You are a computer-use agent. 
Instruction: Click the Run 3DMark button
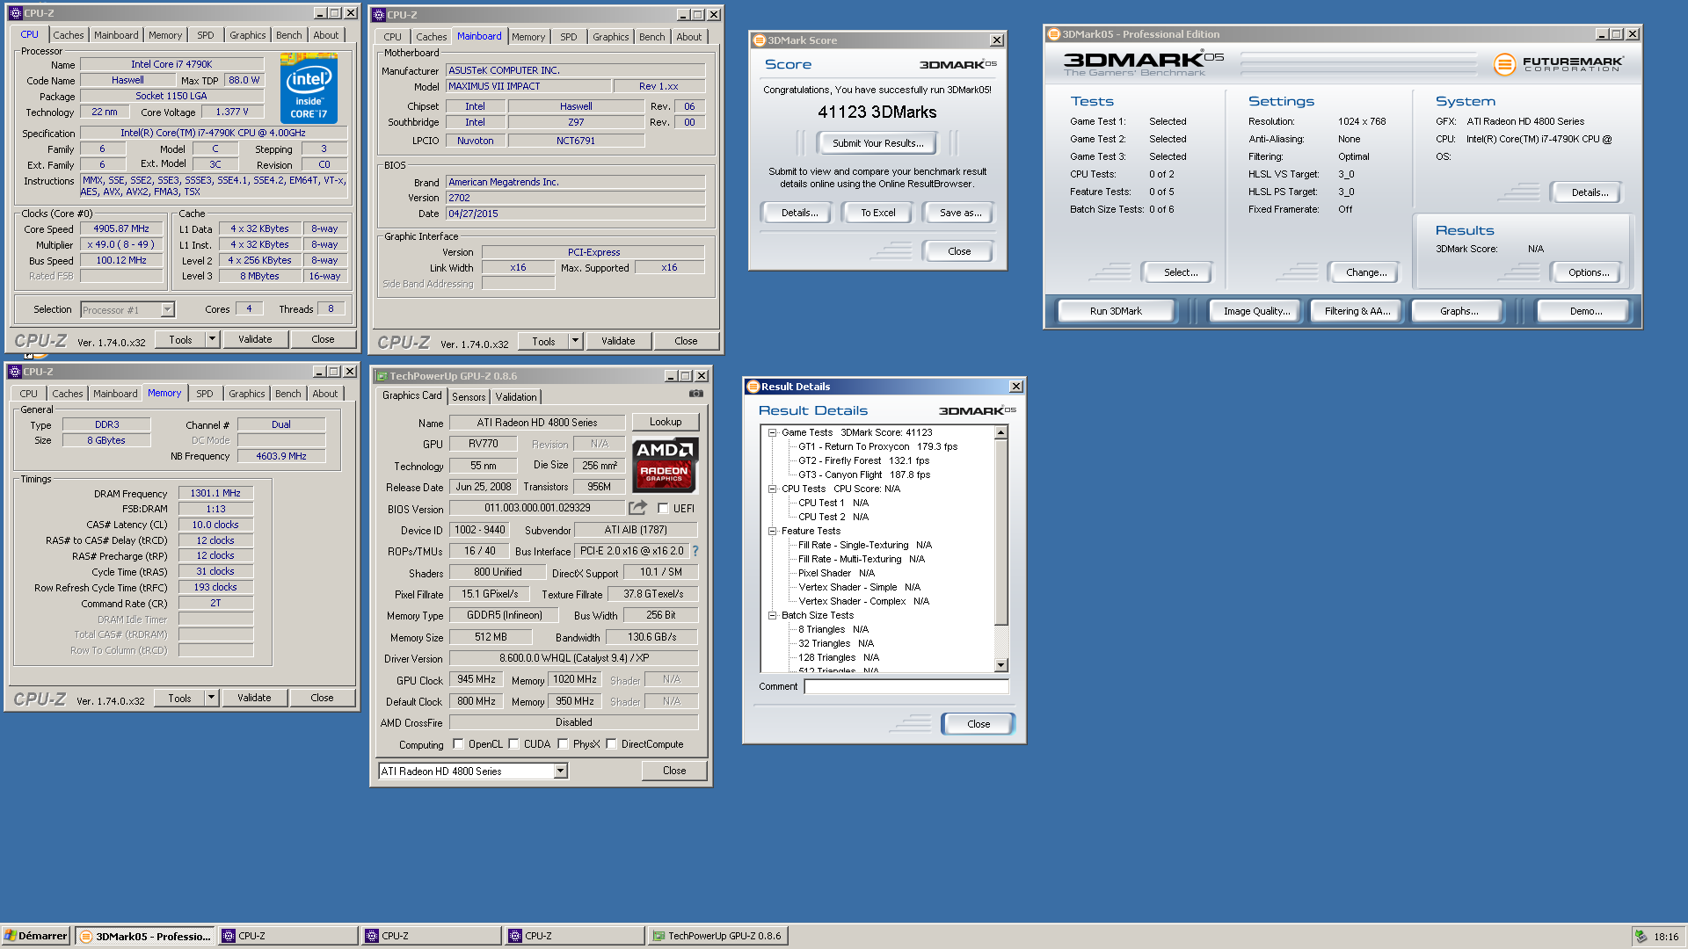pos(1116,311)
